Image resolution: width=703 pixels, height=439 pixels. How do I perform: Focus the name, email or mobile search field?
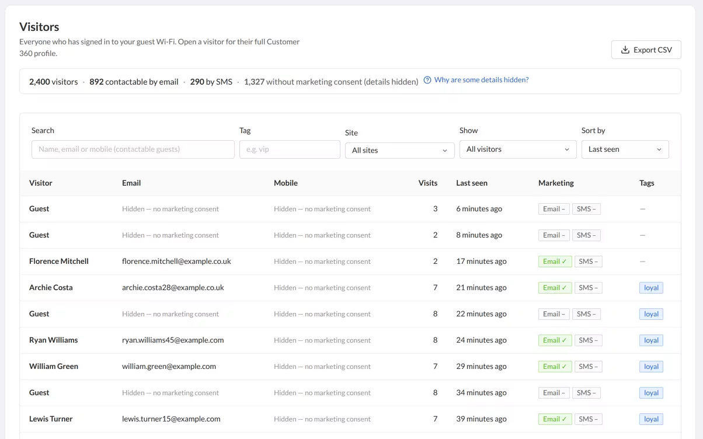pyautogui.click(x=133, y=149)
